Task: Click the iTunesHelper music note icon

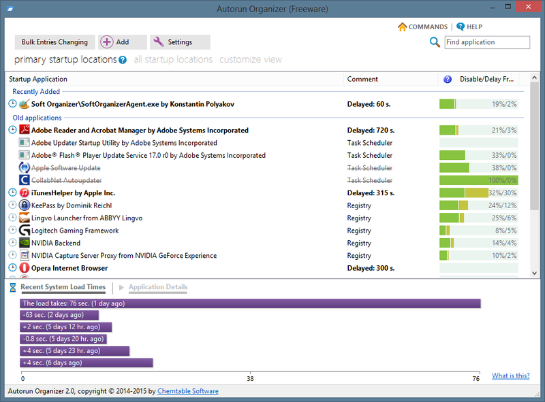Action: (25, 192)
